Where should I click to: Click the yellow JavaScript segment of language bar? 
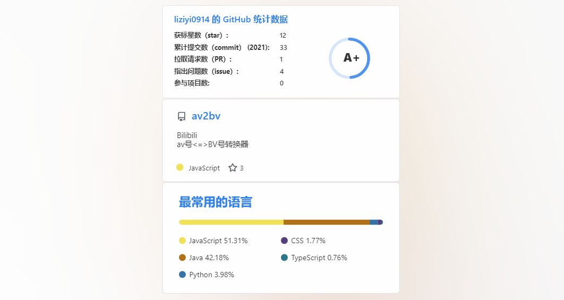[232, 222]
